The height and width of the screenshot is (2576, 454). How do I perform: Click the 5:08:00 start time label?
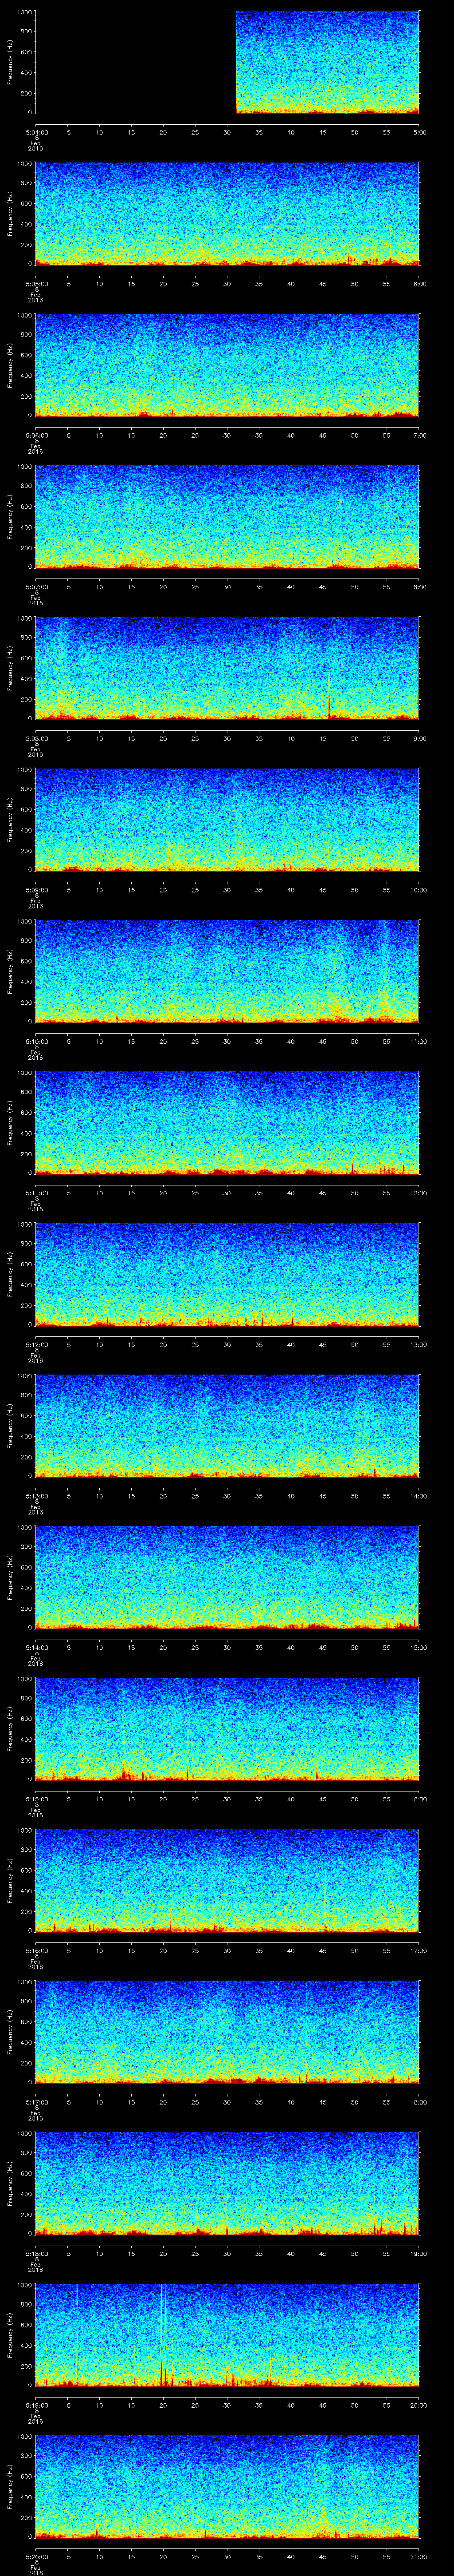[x=36, y=738]
